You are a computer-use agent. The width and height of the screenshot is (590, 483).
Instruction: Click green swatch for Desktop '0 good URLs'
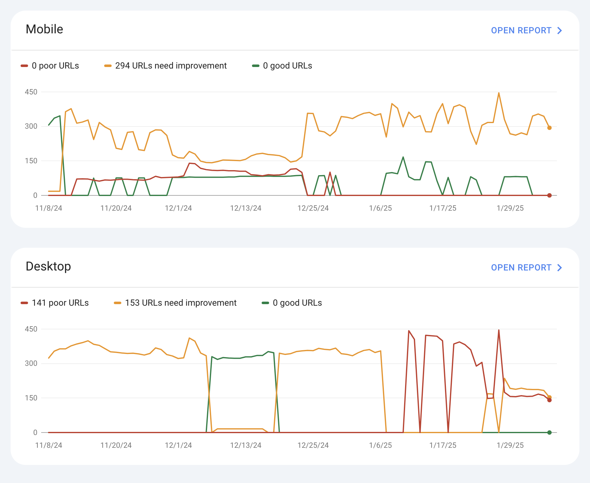pos(265,303)
